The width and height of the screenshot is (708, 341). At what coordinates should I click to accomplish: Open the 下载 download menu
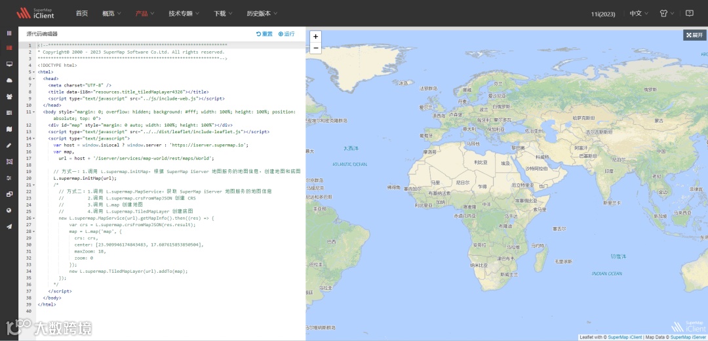point(223,14)
